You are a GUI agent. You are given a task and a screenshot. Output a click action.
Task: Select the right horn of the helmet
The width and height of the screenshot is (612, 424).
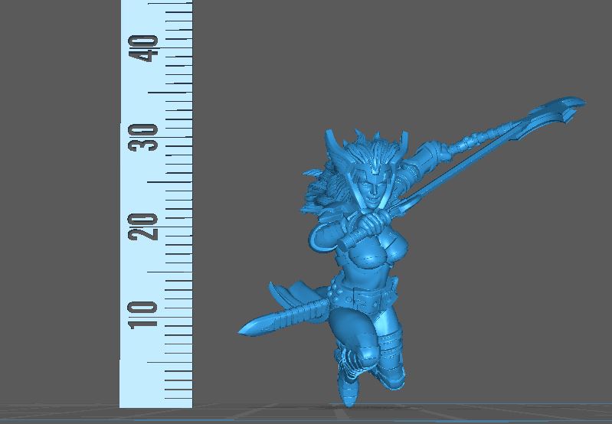coord(401,140)
